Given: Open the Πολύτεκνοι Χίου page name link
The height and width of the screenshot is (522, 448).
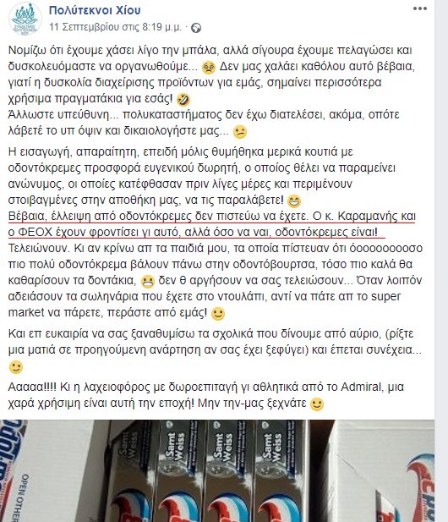Looking at the screenshot, I should (x=95, y=10).
